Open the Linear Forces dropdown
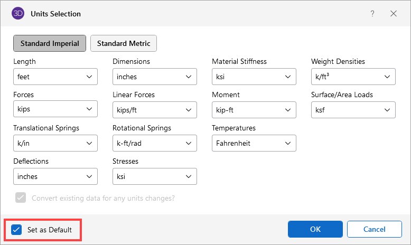Viewport: 411px width, 245px height. (x=155, y=110)
